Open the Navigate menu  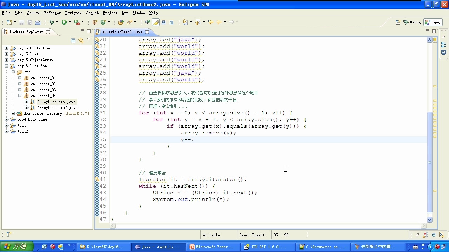73,13
